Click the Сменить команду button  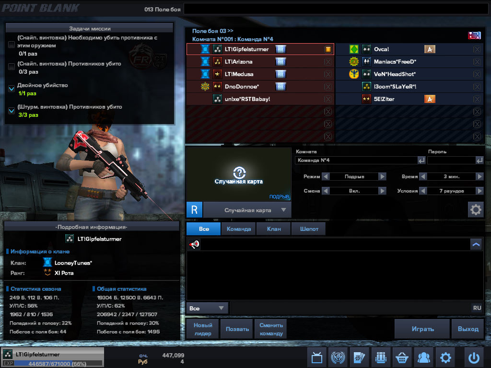pyautogui.click(x=271, y=329)
